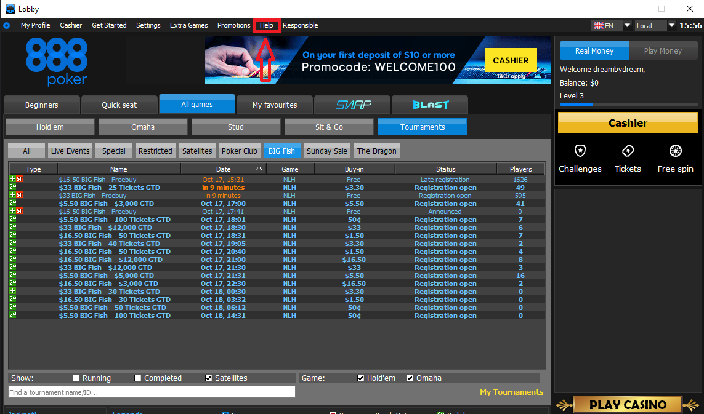Enable the Running filter checkbox

(x=76, y=378)
